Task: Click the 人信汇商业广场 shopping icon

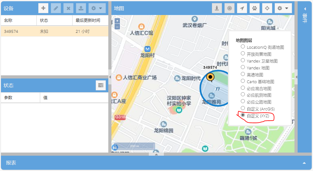Action: [119, 78]
